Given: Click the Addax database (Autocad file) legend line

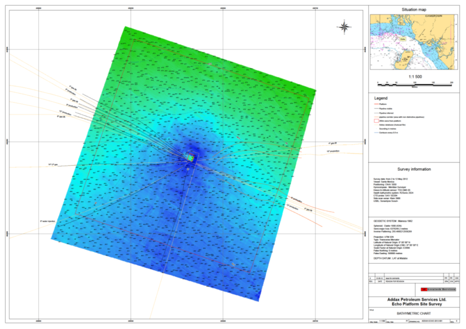Looking at the screenshot, I should [x=376, y=125].
